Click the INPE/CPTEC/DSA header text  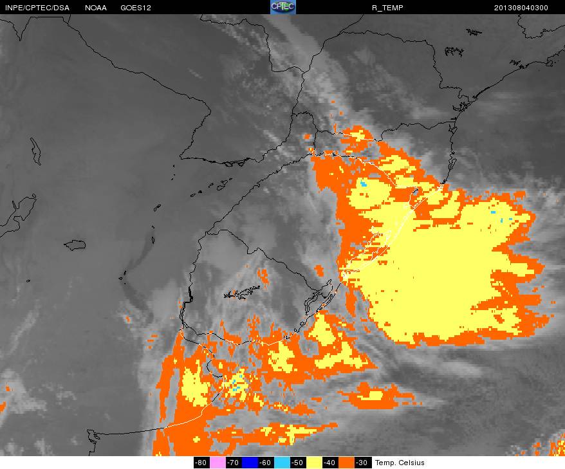(x=37, y=8)
